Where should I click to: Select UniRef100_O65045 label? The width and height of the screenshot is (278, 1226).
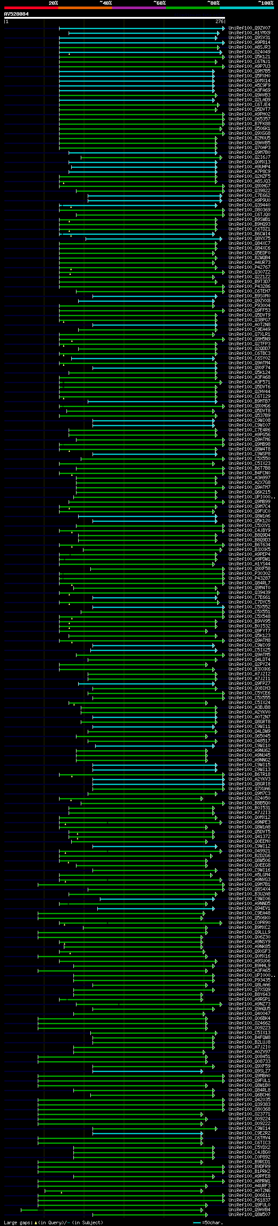(x=249, y=735)
